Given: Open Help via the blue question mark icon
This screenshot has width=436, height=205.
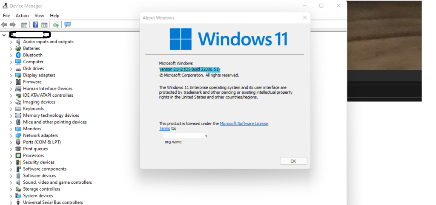Looking at the screenshot, I should point(36,25).
